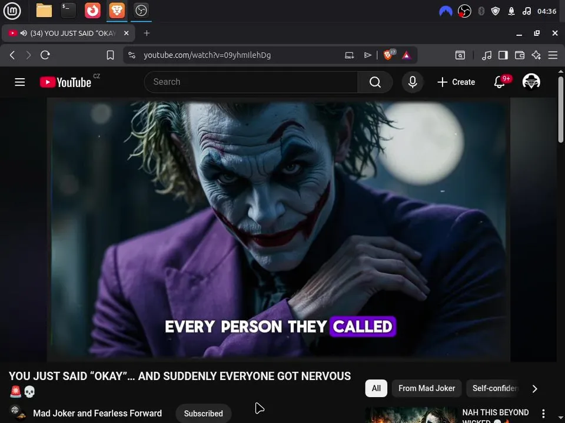Go forward in browser history

click(x=28, y=55)
